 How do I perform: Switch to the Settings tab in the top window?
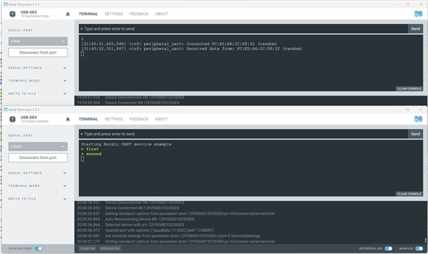[114, 14]
